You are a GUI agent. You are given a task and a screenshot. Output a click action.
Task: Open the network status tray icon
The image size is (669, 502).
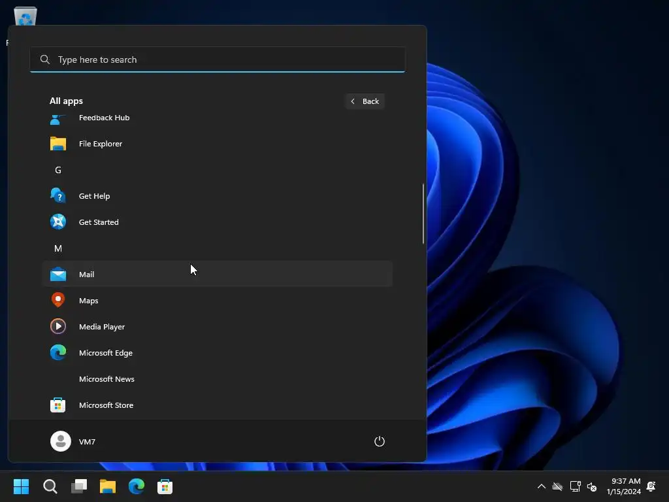click(x=575, y=486)
